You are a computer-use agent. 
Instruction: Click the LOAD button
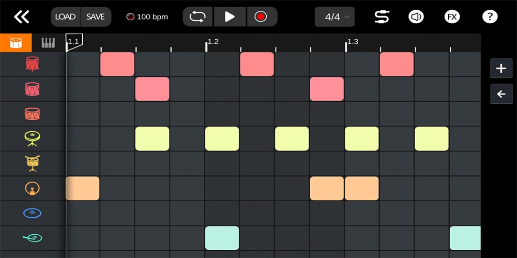tap(65, 17)
